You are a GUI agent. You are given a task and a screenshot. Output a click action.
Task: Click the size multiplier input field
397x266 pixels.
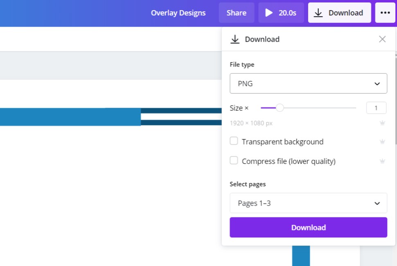[x=376, y=108]
